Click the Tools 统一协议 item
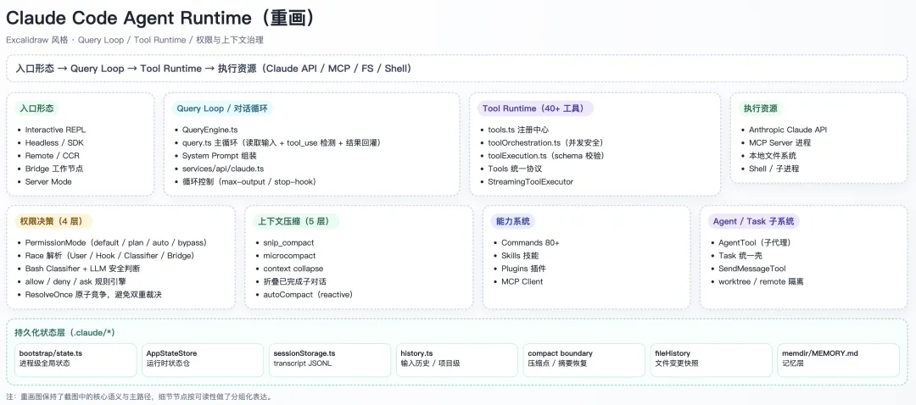 coord(515,169)
